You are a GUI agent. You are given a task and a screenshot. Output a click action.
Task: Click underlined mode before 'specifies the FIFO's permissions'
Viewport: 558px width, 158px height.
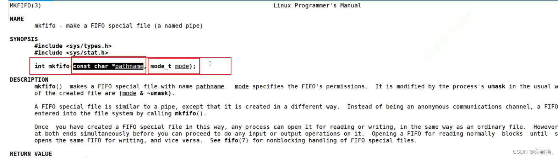click(242, 87)
